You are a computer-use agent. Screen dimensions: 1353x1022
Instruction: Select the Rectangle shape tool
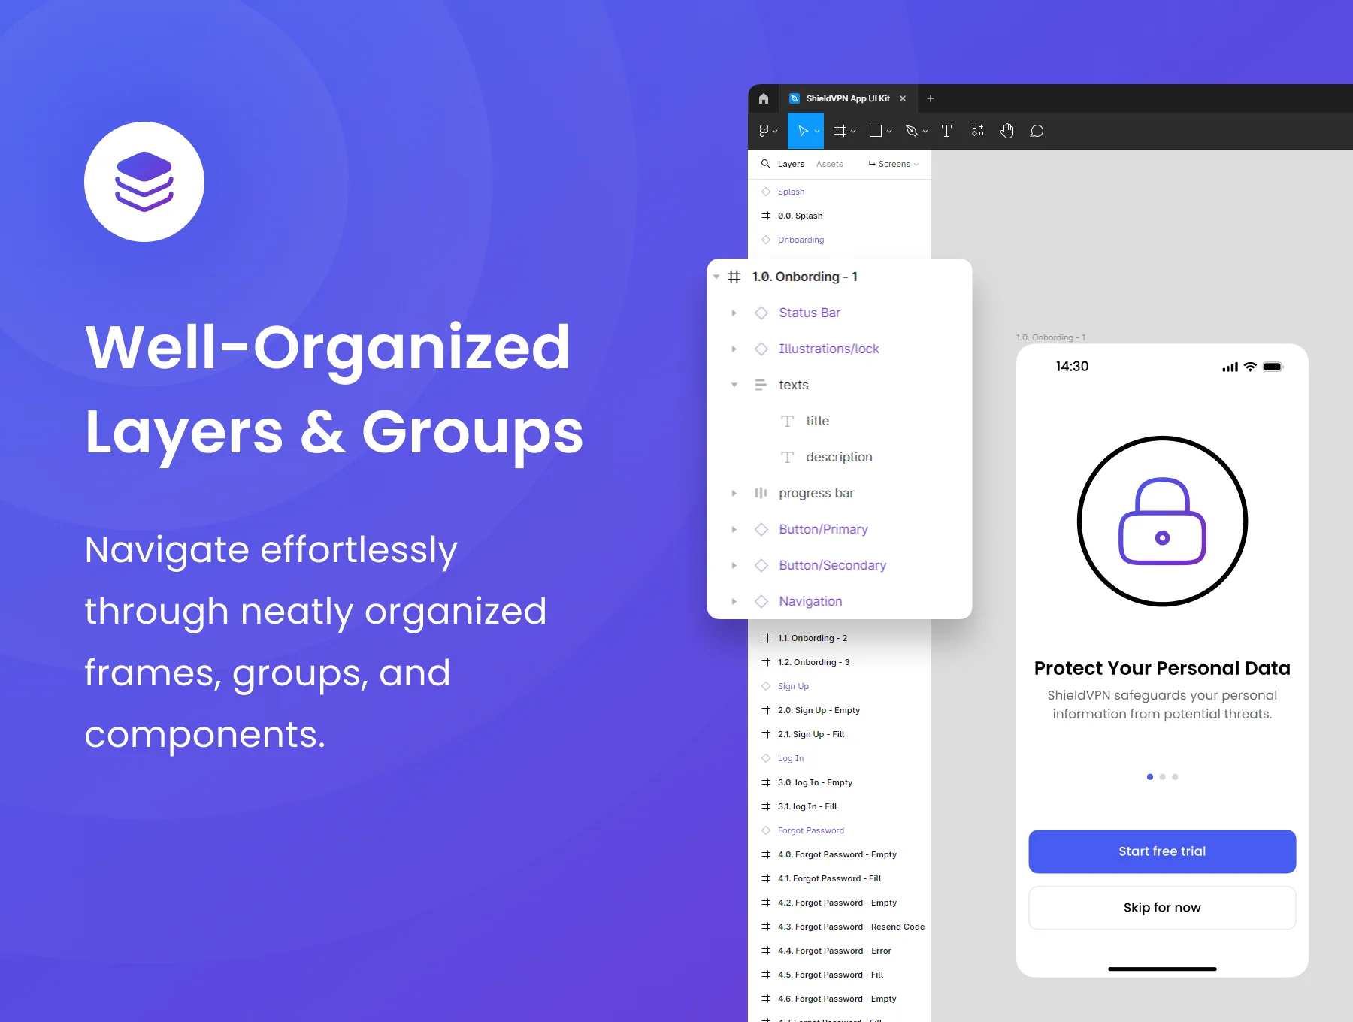click(875, 131)
